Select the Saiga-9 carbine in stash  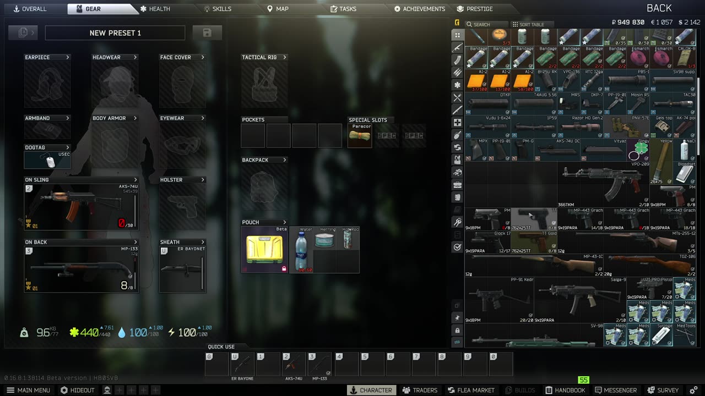[581, 300]
